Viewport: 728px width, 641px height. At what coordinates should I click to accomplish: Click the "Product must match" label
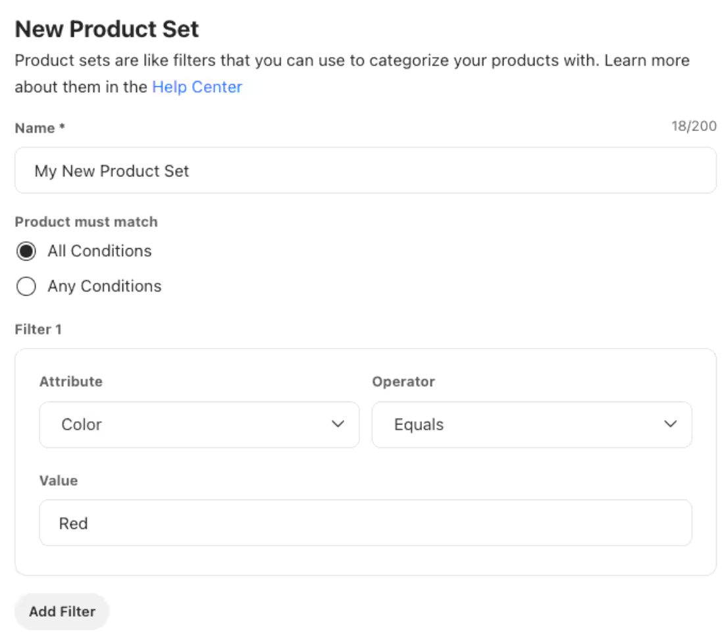(86, 222)
